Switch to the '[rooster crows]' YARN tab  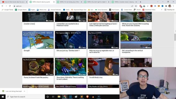tap(124, 2)
